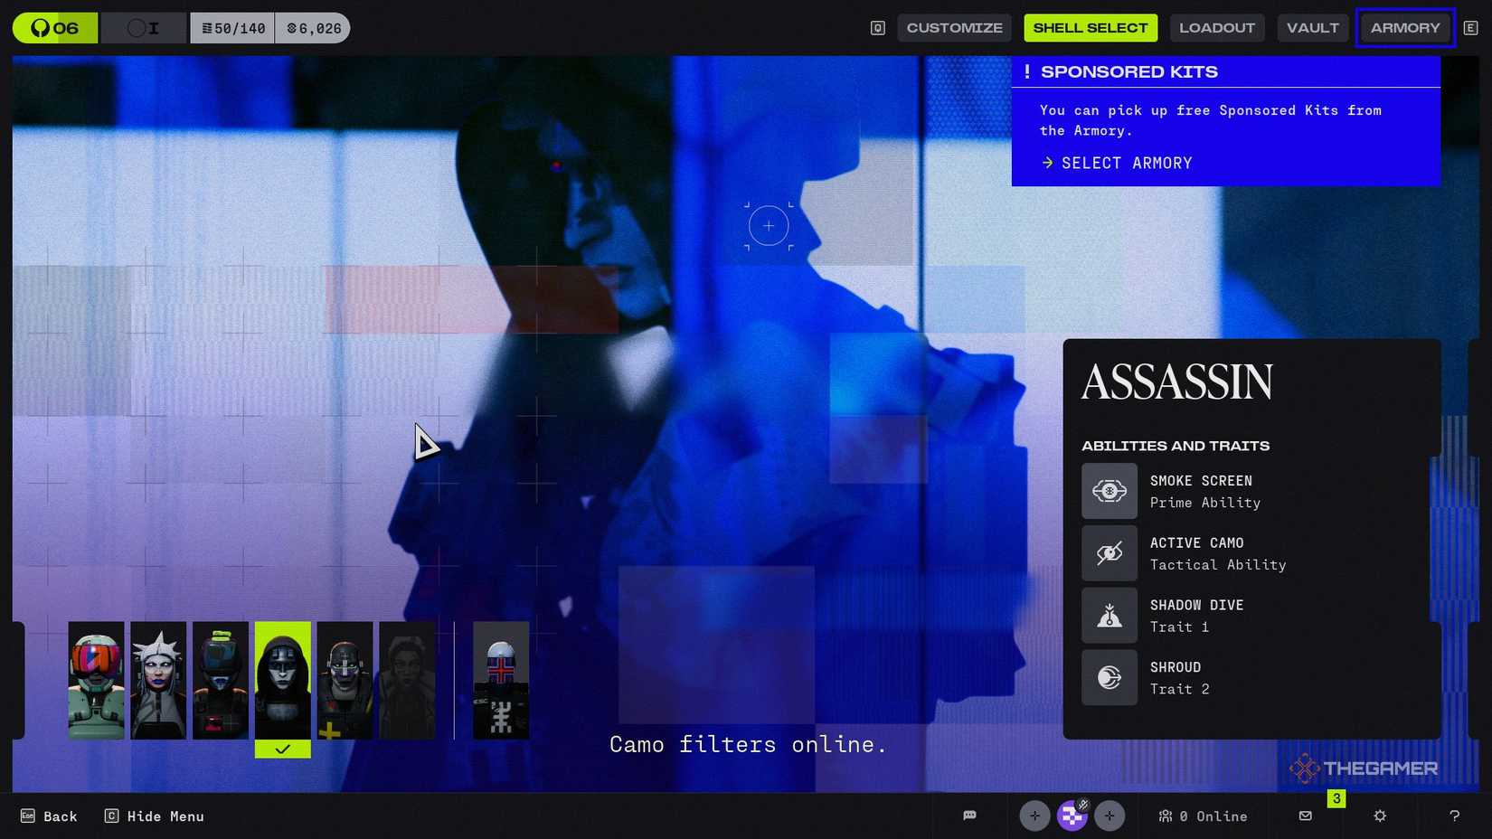Open the Shadow Dive trait icon
Screen dimensions: 1492x839
click(1110, 616)
